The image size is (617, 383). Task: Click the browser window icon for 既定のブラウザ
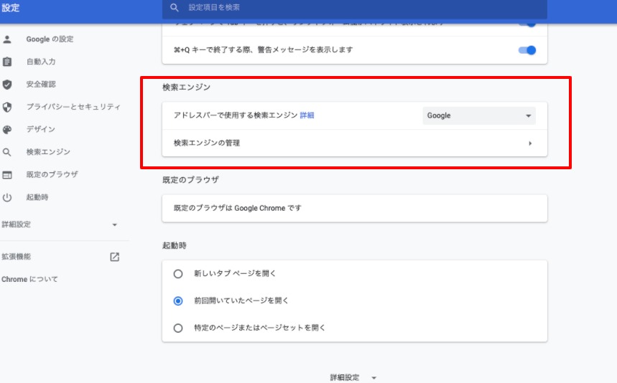click(7, 174)
